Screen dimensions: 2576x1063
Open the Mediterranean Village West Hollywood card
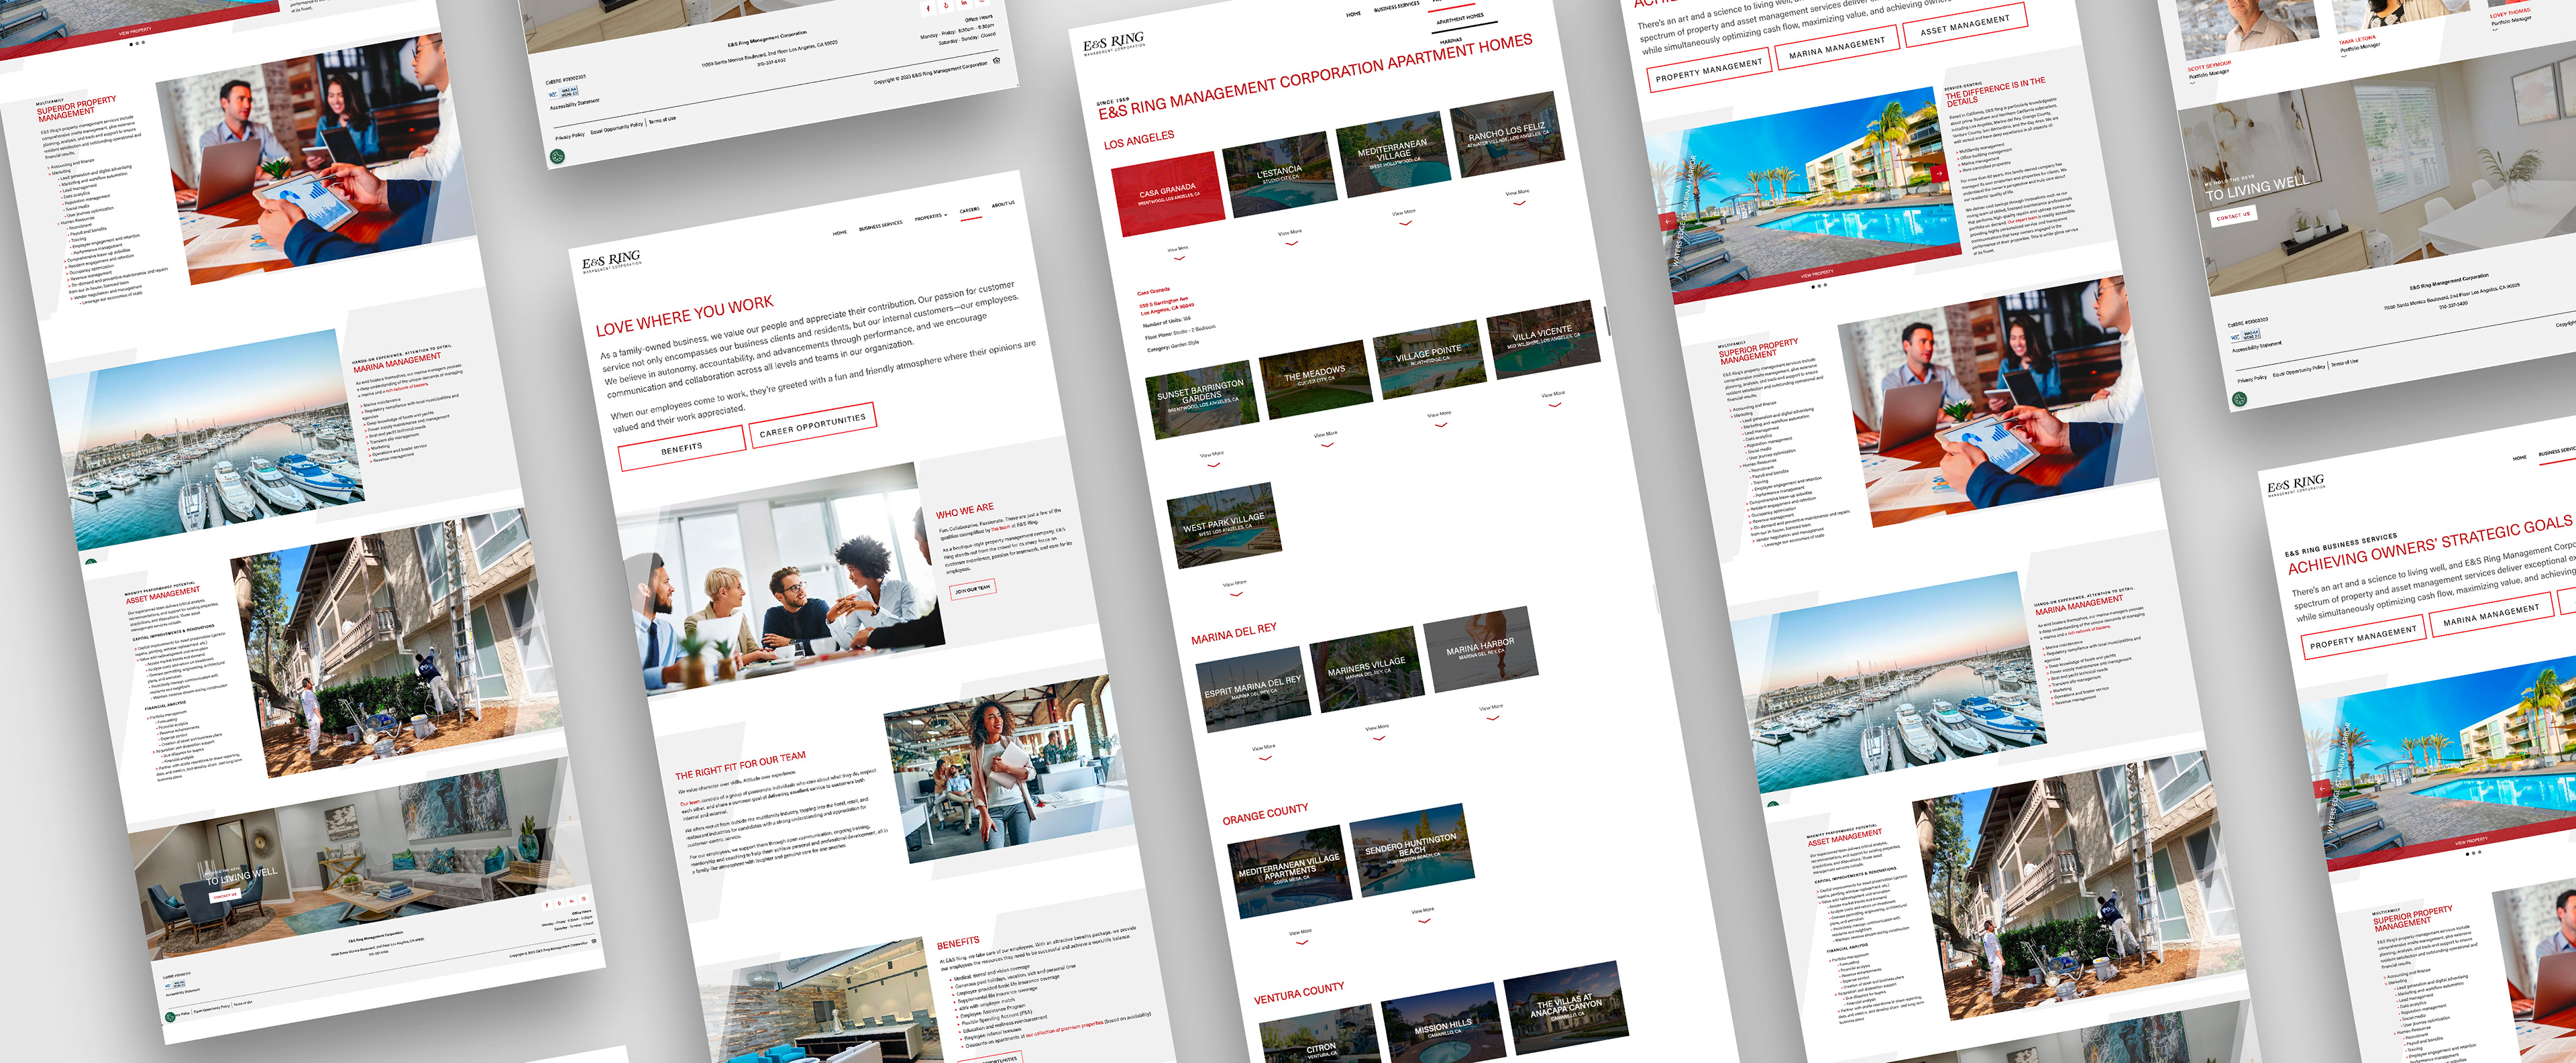click(x=1393, y=154)
